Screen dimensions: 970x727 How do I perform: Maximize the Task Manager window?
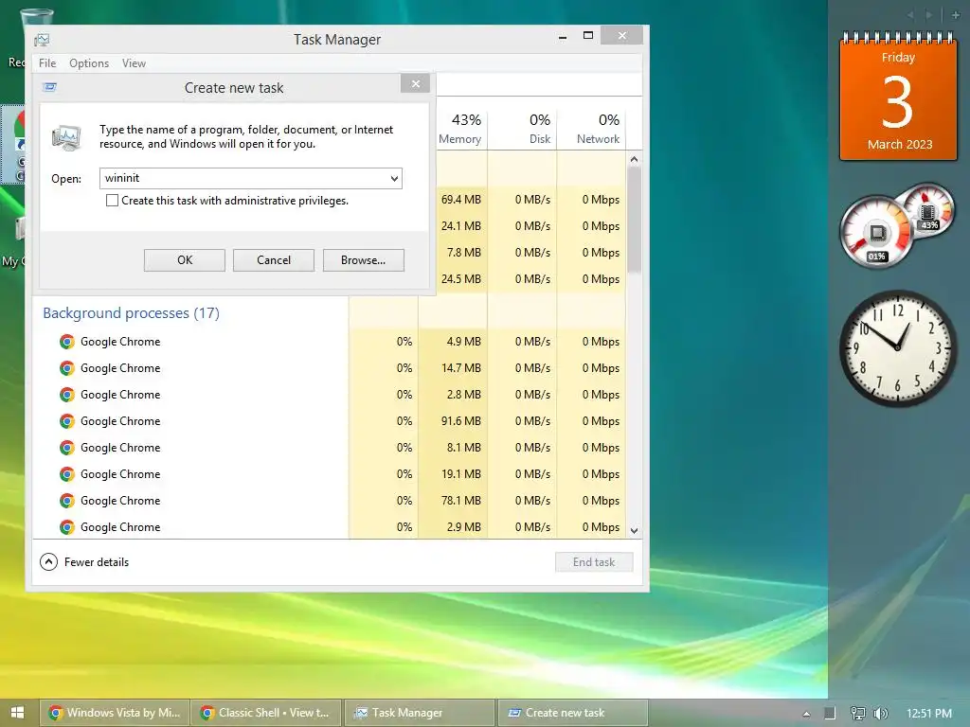(x=588, y=36)
